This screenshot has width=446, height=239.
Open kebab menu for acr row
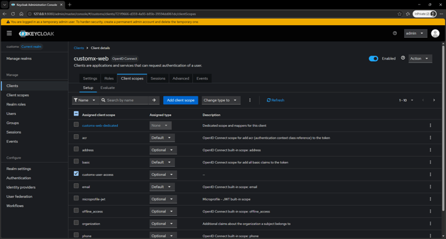coord(430,137)
